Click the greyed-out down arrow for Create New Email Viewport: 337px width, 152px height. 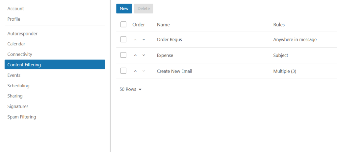click(x=143, y=71)
